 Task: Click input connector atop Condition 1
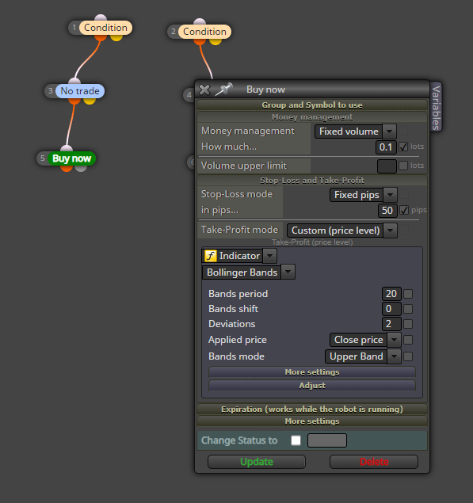[101, 18]
